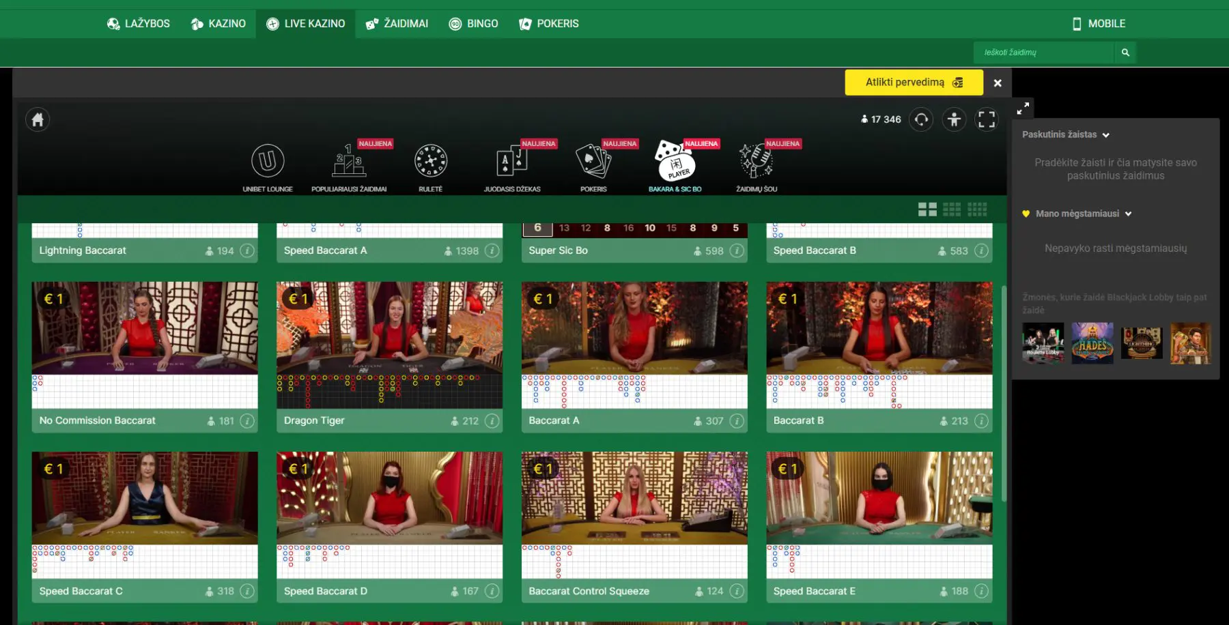Open the Hades game thumbnail
Viewport: 1229px width, 625px height.
pos(1092,343)
